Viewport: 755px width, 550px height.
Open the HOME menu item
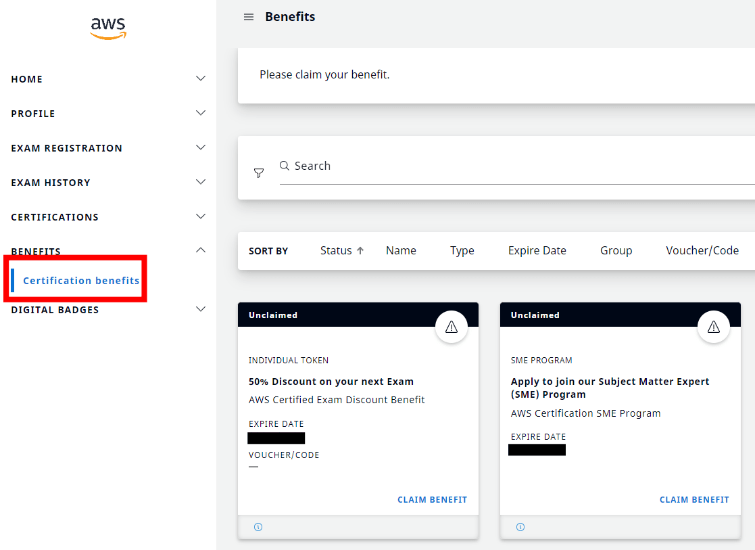[x=27, y=79]
